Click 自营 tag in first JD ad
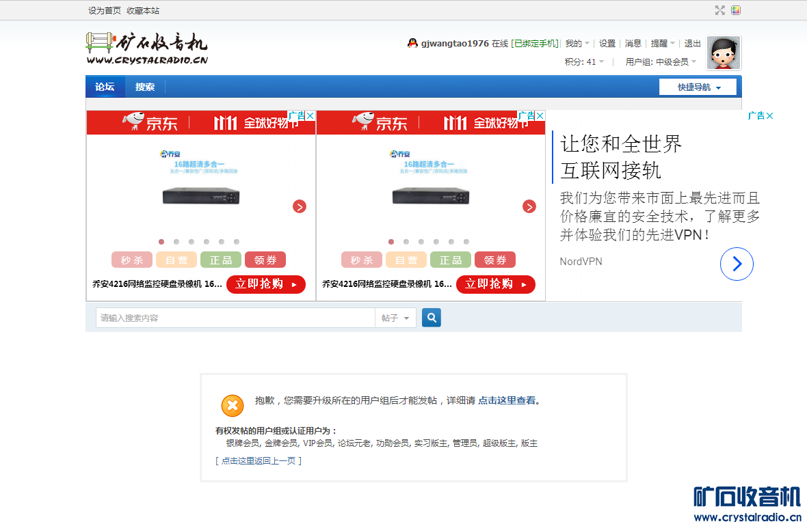 tap(176, 260)
